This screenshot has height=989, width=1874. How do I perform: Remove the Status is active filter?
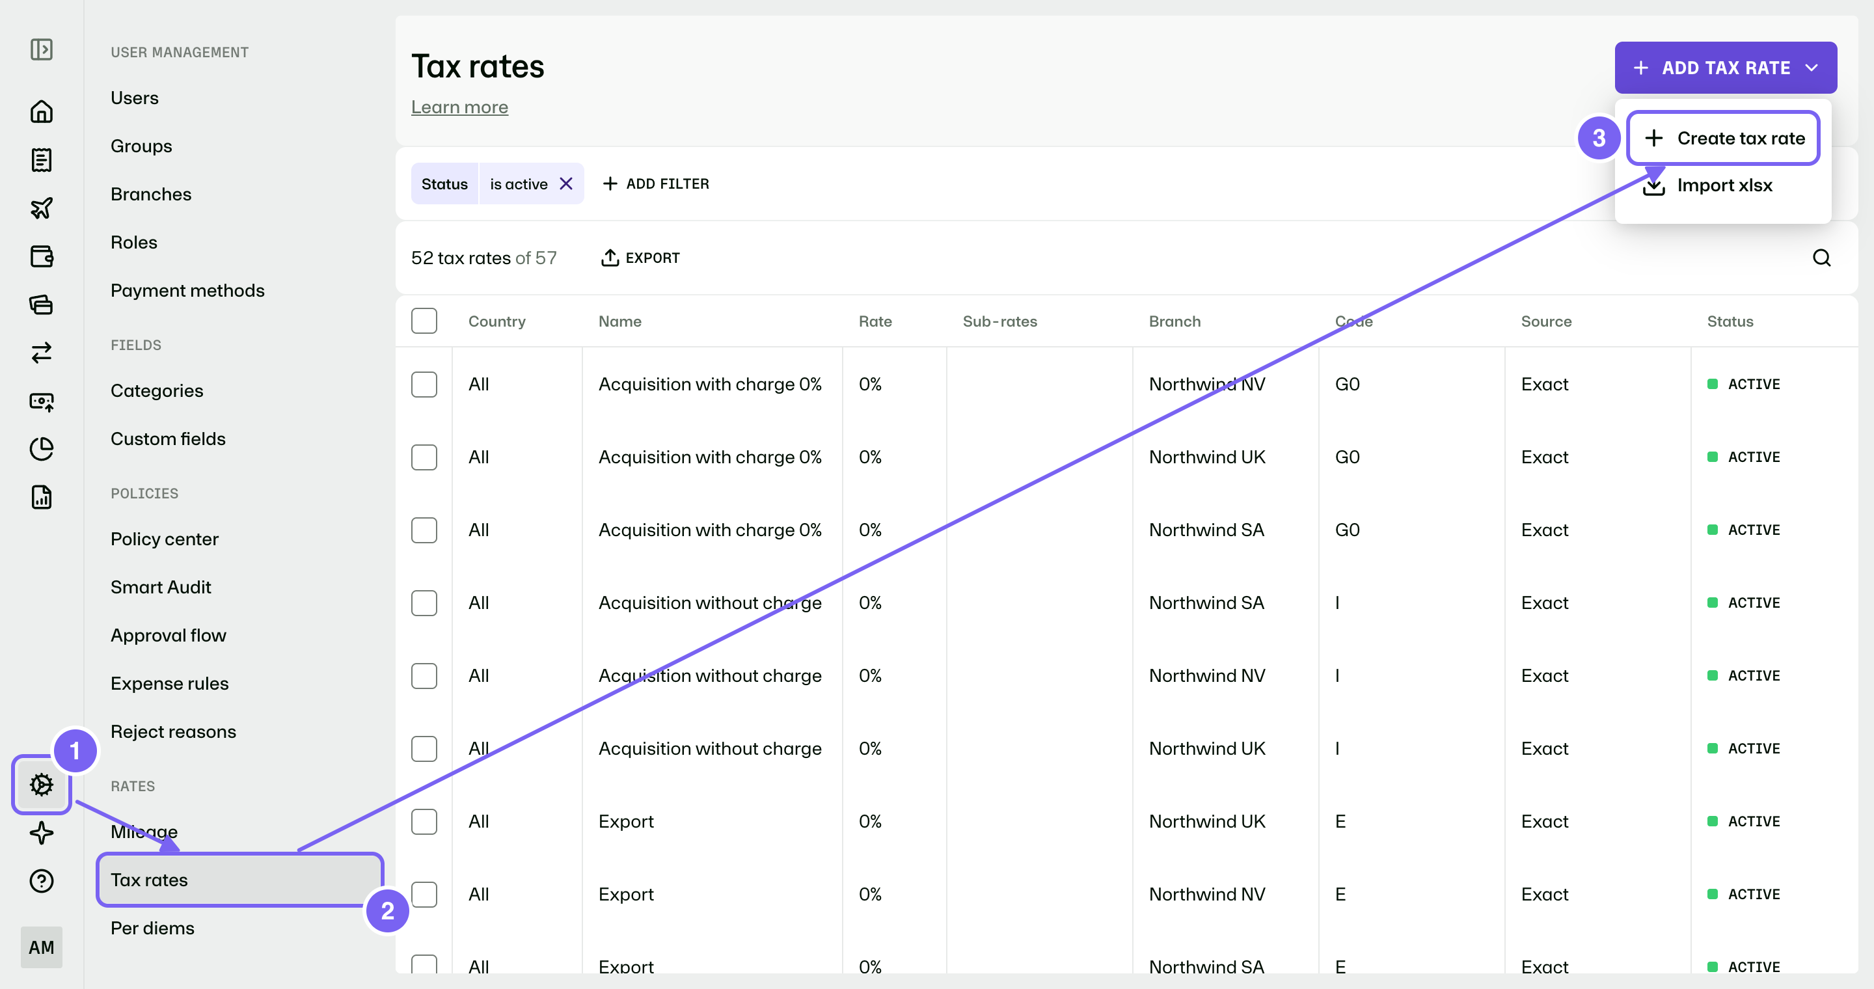[566, 184]
